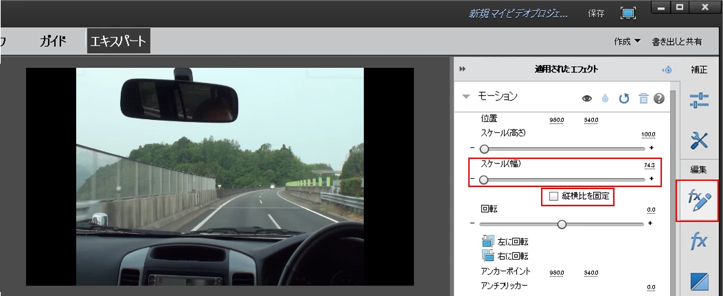The image size is (723, 296).
Task: Open the Transitions icon below fx
Action: coord(699,282)
